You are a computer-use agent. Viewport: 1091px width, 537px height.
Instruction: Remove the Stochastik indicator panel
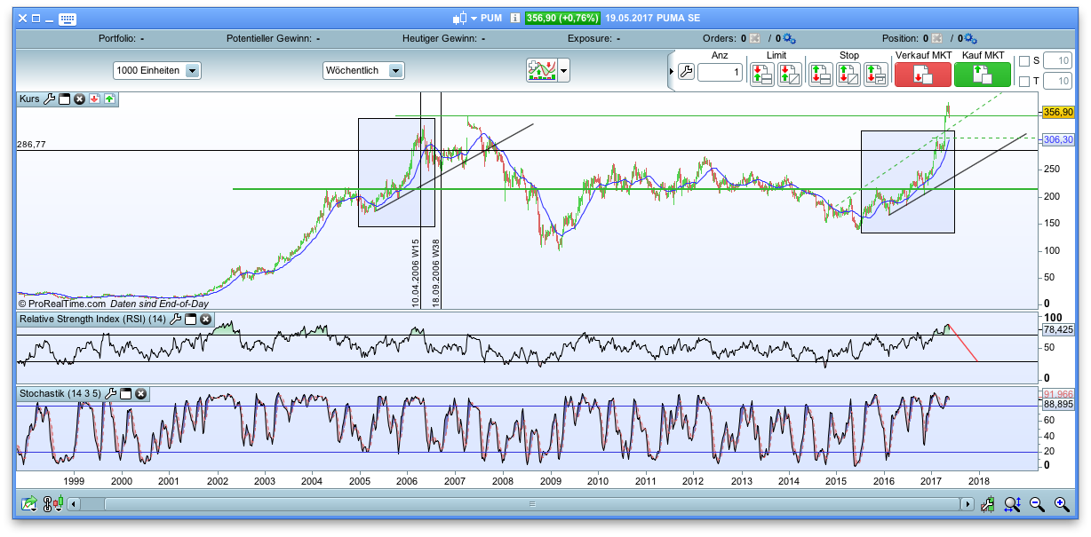pos(140,393)
